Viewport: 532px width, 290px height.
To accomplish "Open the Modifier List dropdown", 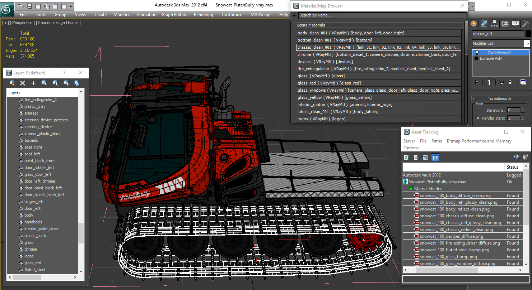I will coord(527,43).
